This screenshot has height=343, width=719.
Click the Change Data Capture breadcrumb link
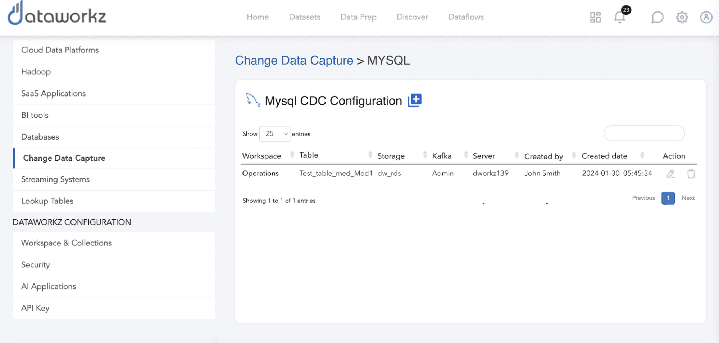pos(294,60)
